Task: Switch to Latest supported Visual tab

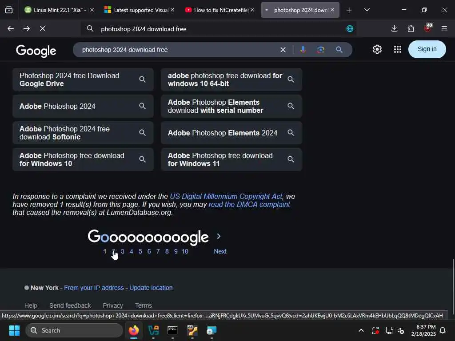Action: click(140, 10)
